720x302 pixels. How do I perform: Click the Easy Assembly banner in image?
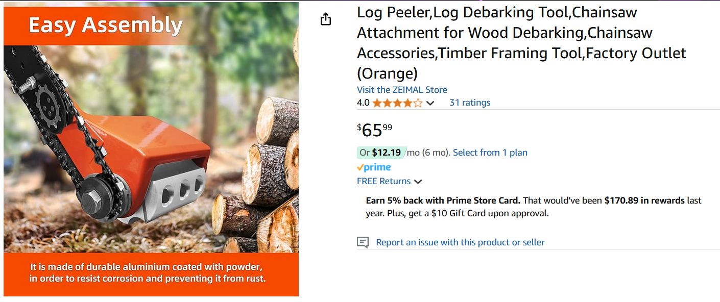pos(106,26)
